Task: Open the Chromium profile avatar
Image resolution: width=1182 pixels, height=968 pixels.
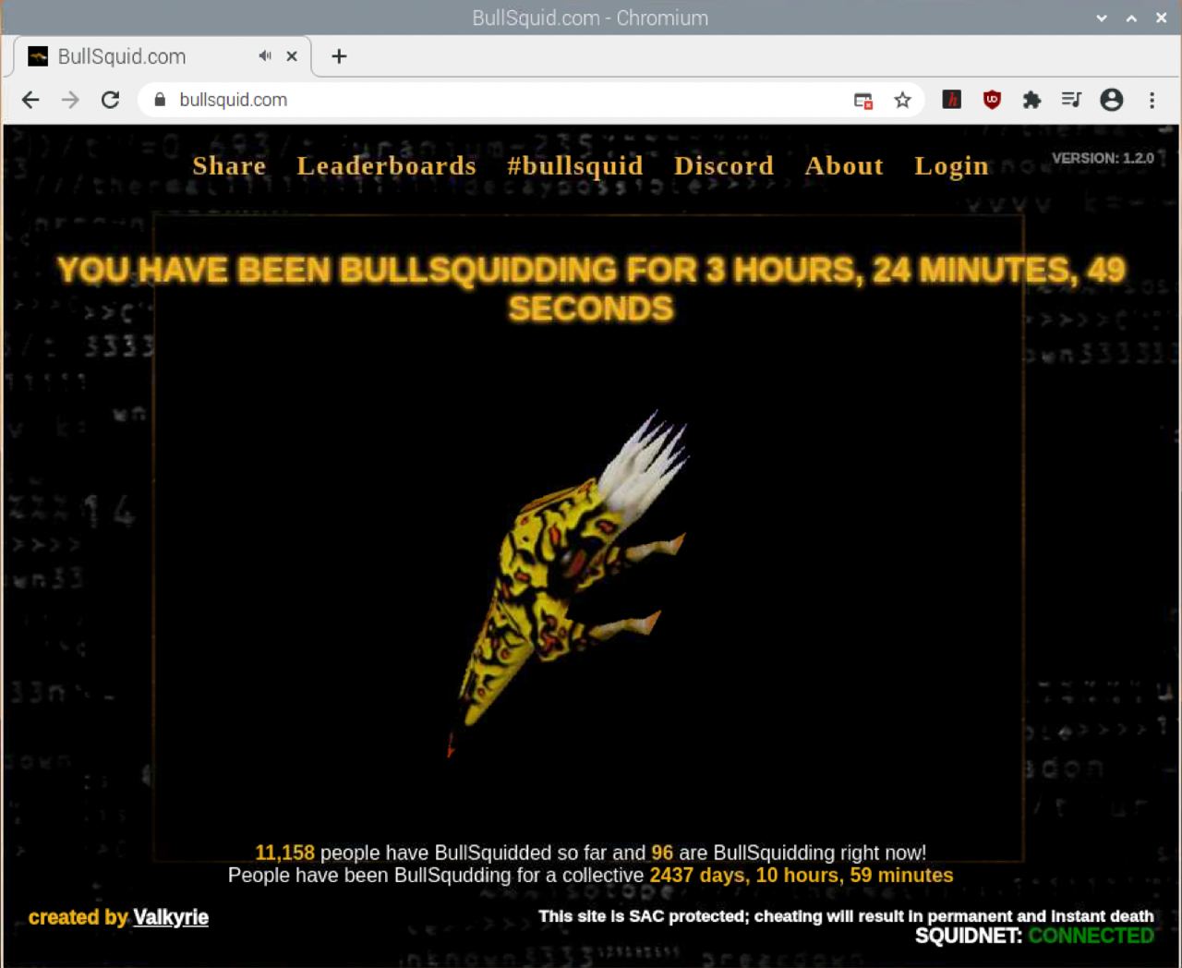Action: point(1112,100)
